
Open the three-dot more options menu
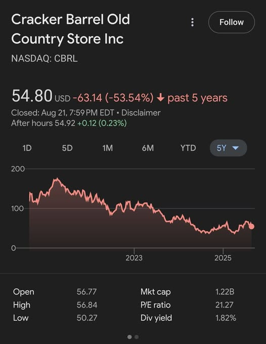click(x=192, y=22)
